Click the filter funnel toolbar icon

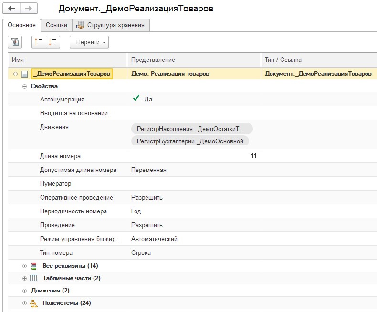click(x=15, y=42)
